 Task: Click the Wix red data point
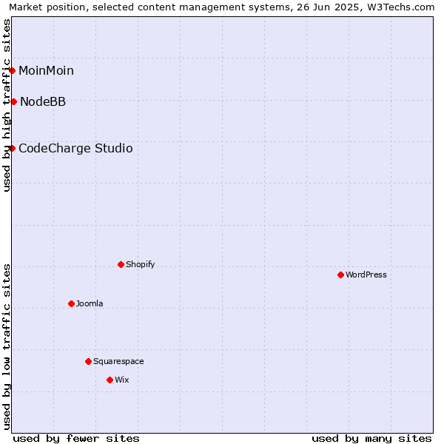coord(110,380)
